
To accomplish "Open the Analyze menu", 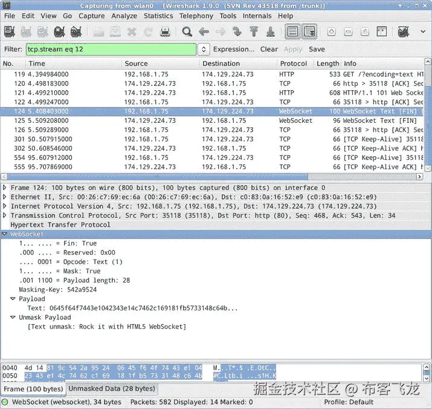I will coord(124,16).
